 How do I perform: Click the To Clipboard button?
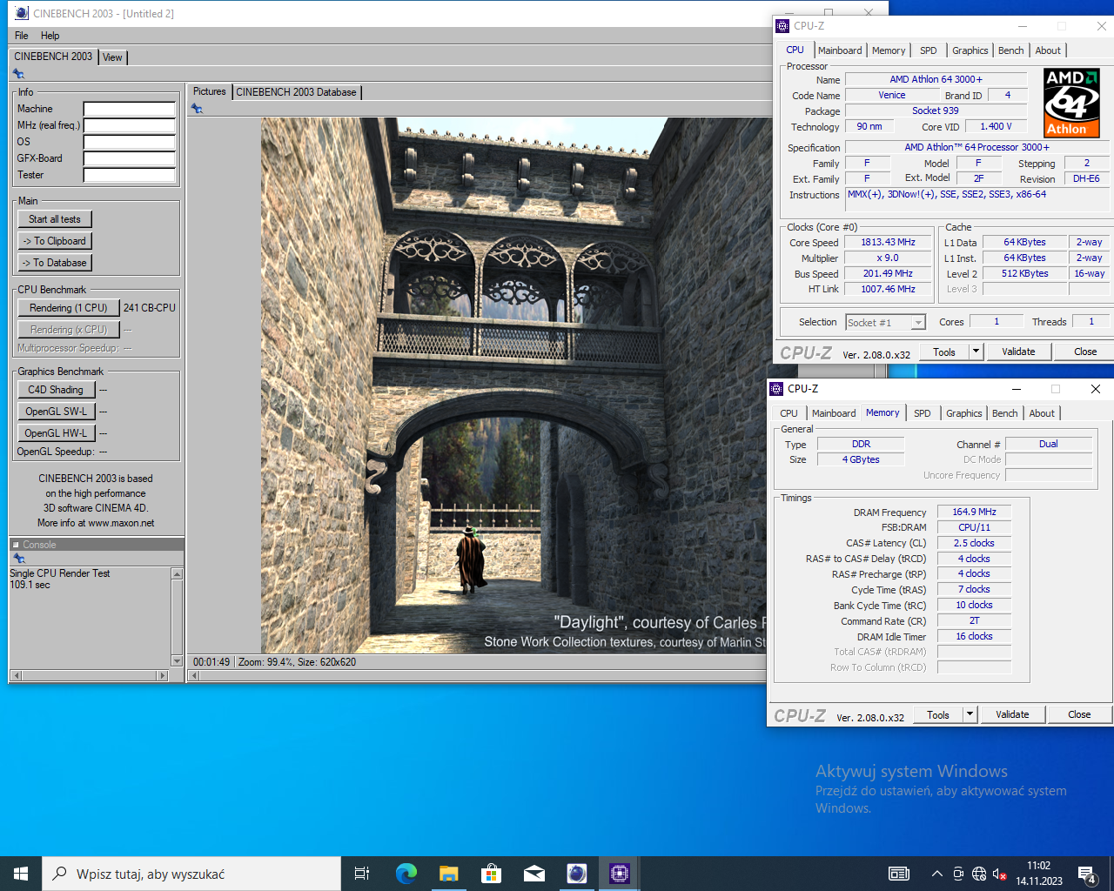click(55, 241)
